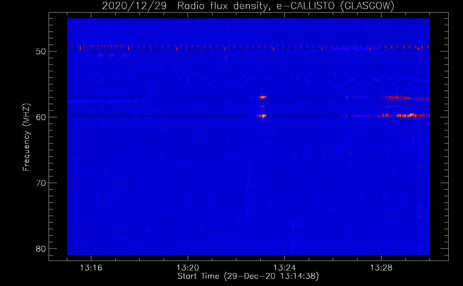
Task: Click the 13:24 time tick label
Action: (x=284, y=268)
